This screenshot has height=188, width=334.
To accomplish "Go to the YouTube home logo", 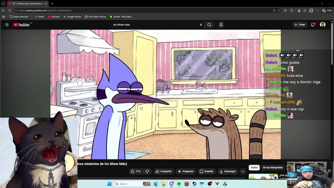I will (x=21, y=25).
